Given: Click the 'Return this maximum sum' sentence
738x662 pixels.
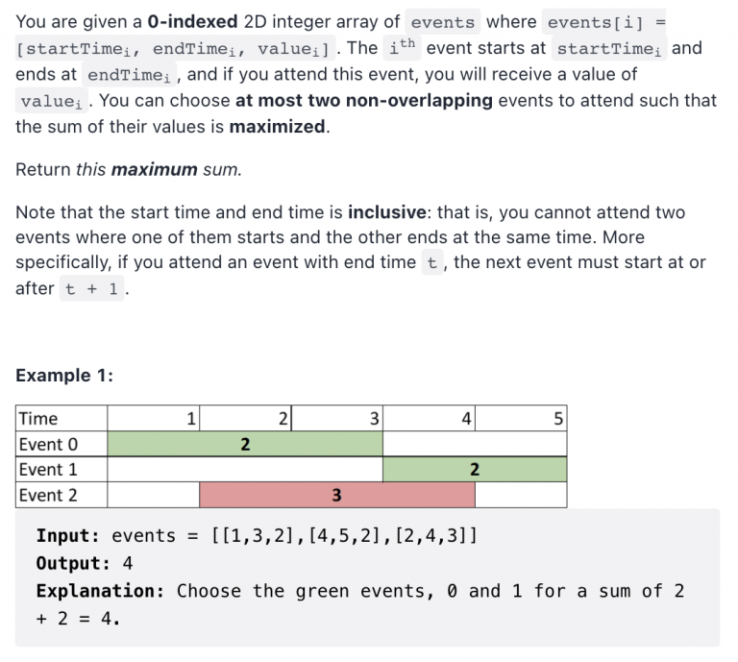Looking at the screenshot, I should (x=129, y=169).
